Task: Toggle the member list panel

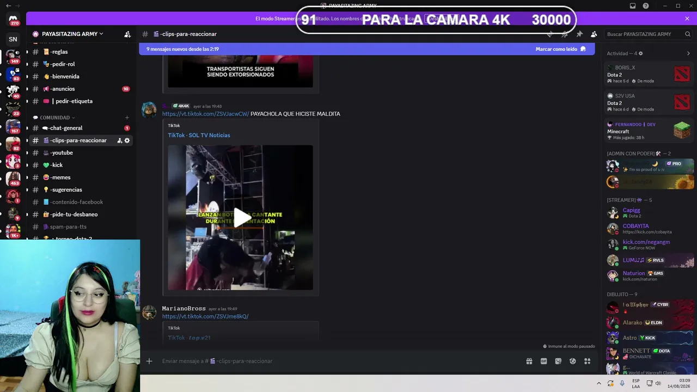Action: [x=594, y=34]
